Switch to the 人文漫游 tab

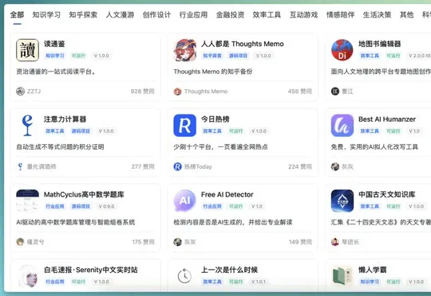(120, 15)
